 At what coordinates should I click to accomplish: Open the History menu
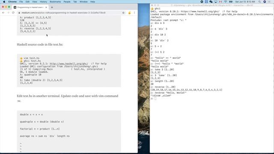[43, 2]
